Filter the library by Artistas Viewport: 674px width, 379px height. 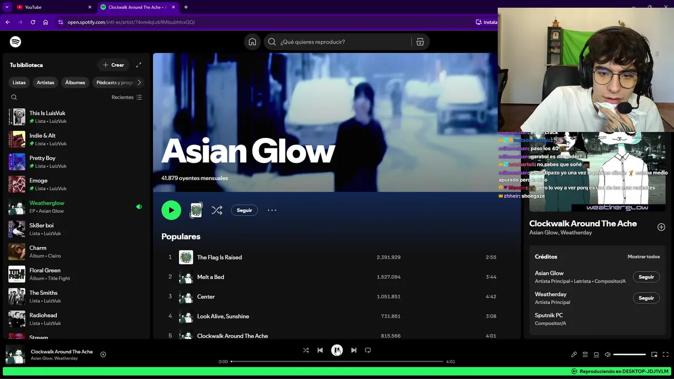(x=45, y=83)
